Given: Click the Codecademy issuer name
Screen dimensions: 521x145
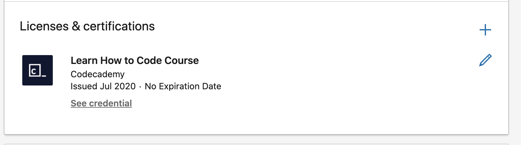Looking at the screenshot, I should click(x=98, y=74).
